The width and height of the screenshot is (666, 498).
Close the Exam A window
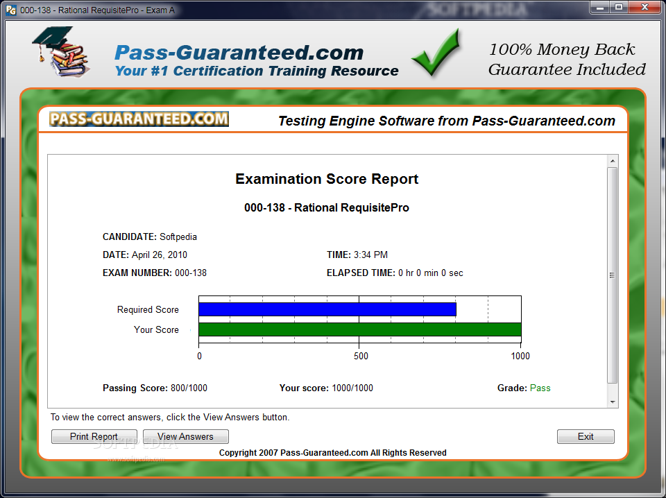point(644,7)
